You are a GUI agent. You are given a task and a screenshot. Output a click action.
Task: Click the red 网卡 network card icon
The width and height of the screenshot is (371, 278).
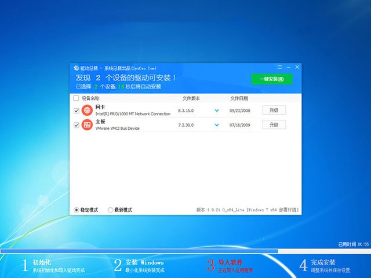point(87,111)
